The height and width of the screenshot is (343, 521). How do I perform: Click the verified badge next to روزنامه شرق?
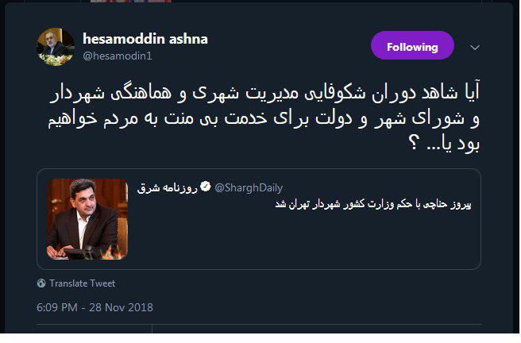(x=205, y=187)
